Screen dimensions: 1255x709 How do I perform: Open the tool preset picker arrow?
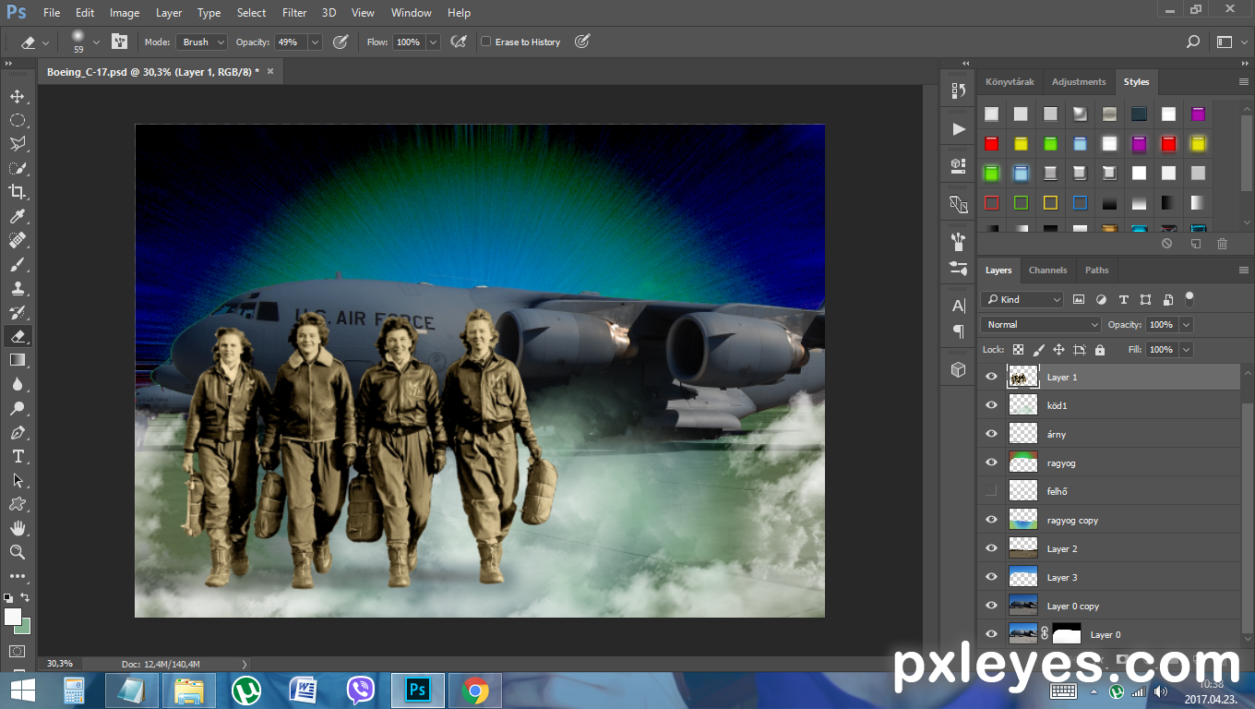coord(46,42)
